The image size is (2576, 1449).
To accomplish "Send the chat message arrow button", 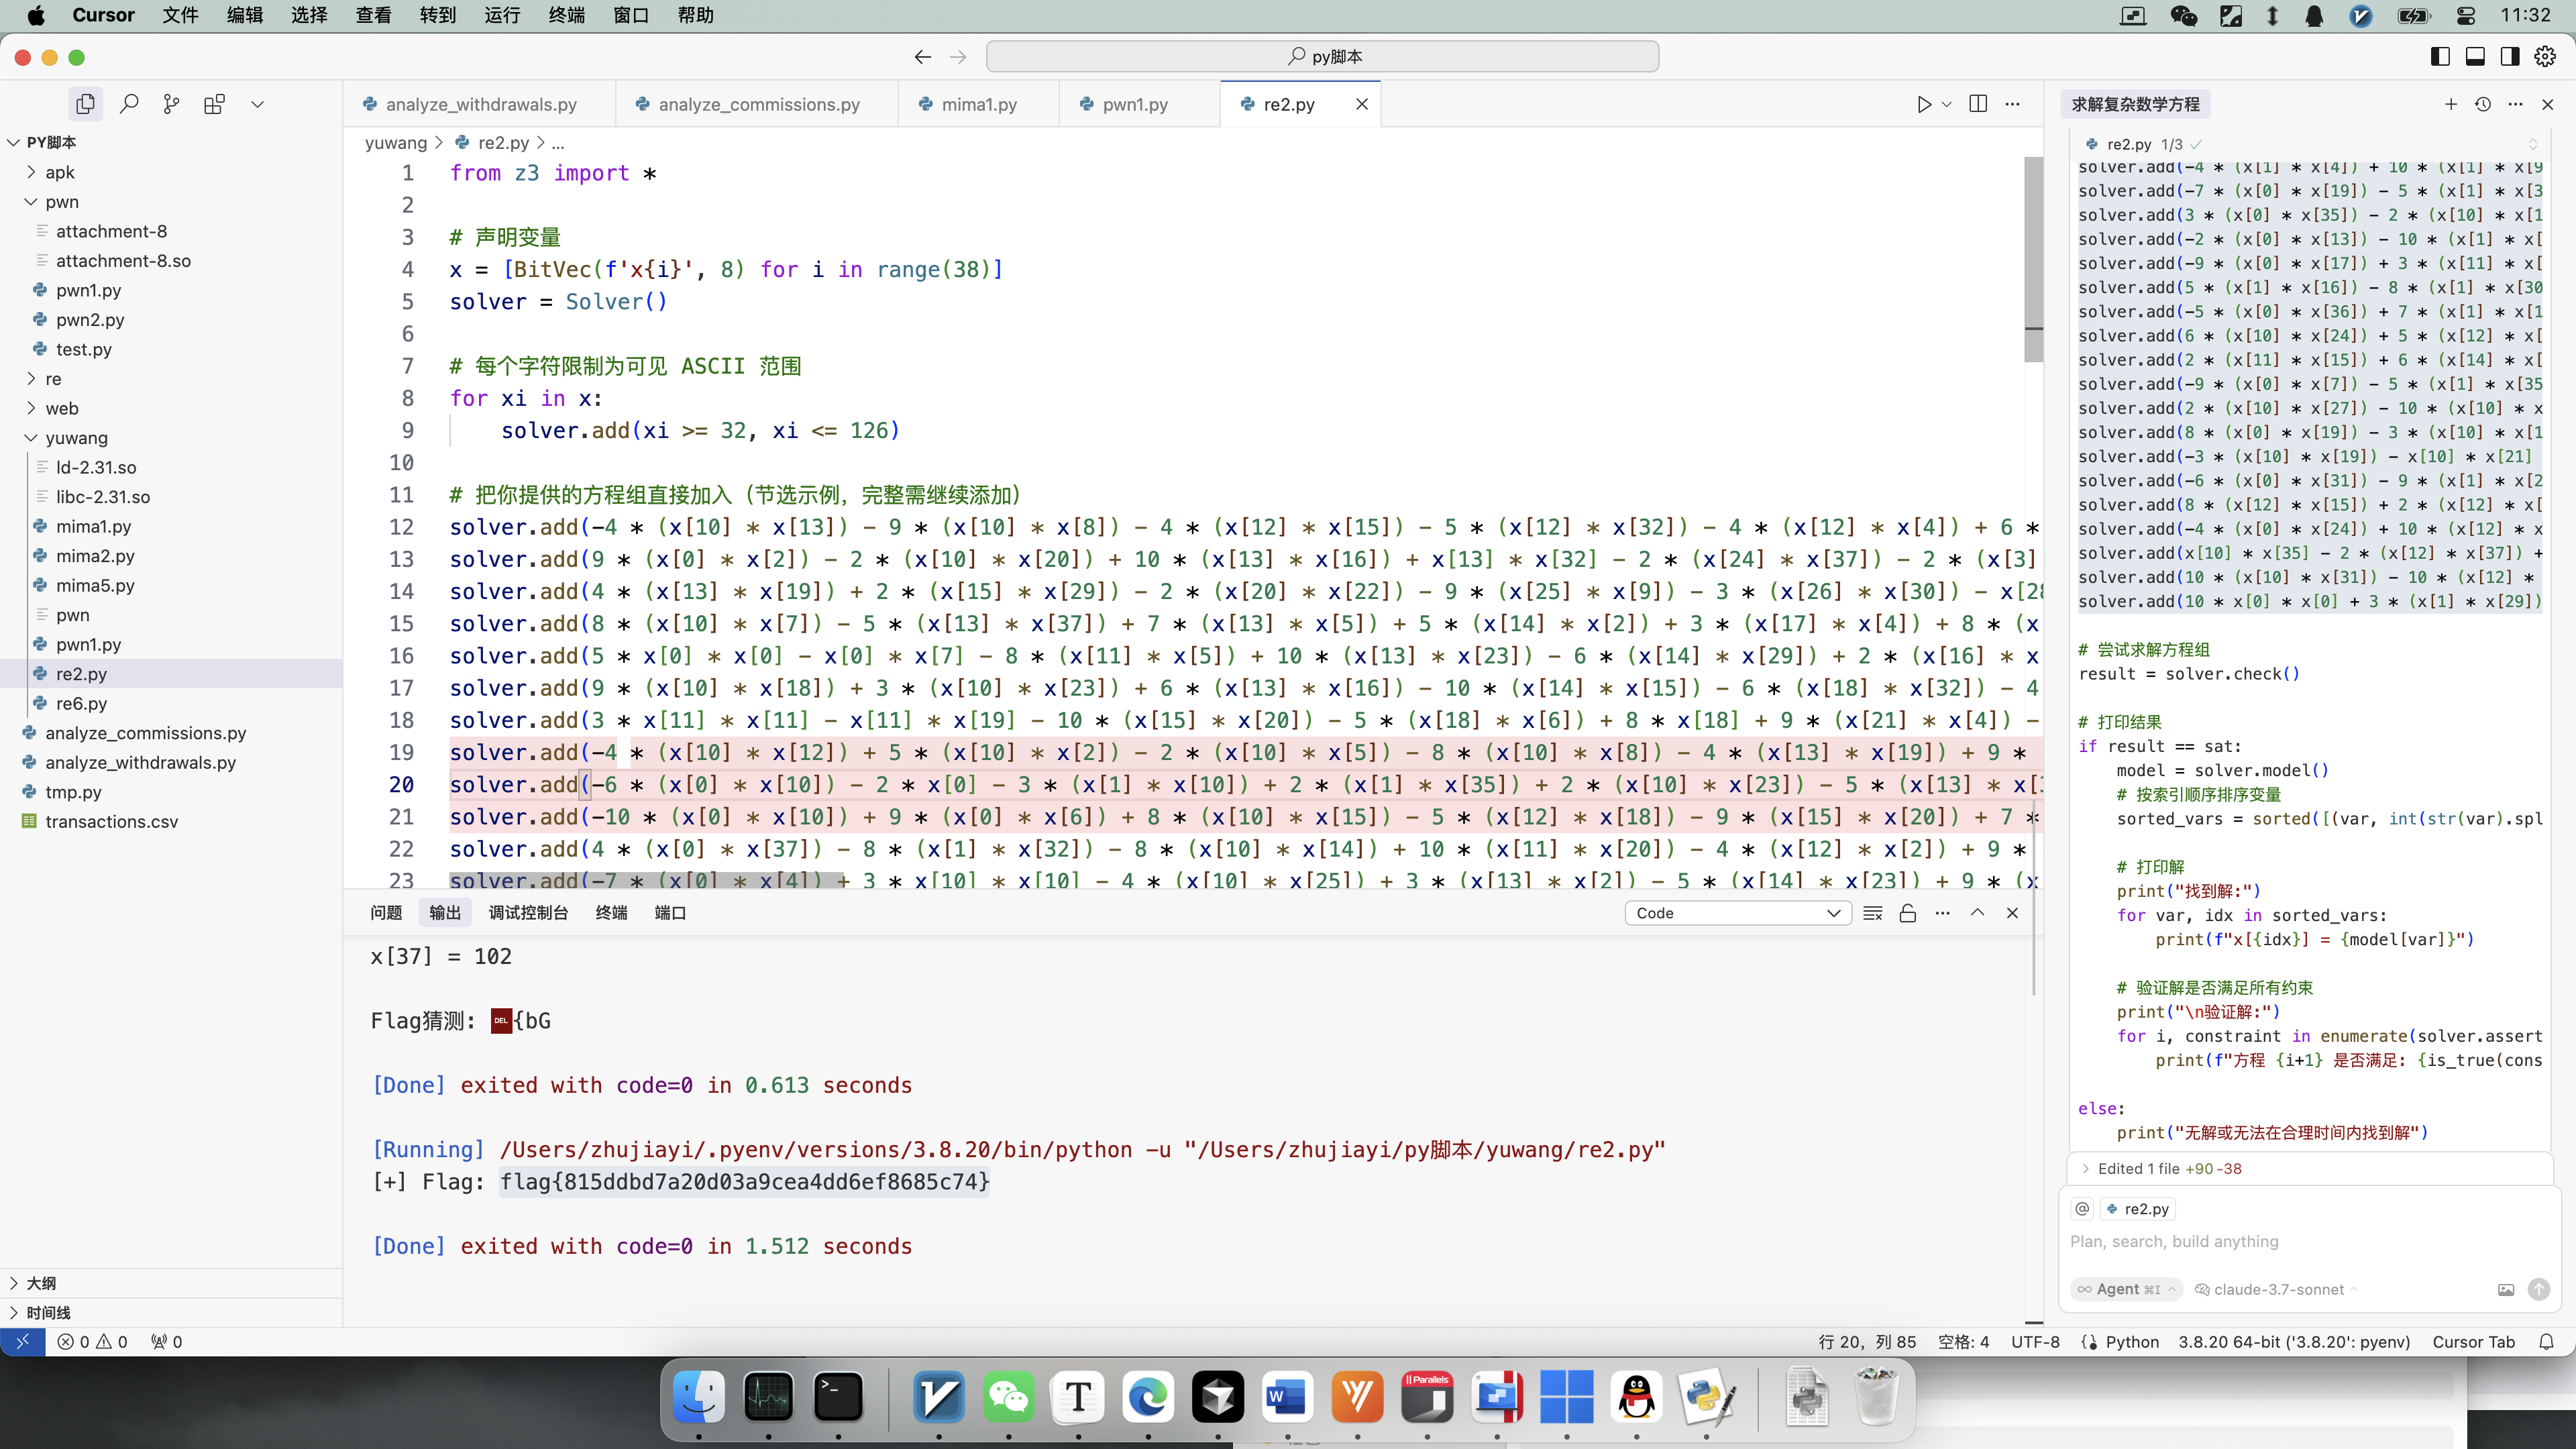I will coord(2539,1290).
